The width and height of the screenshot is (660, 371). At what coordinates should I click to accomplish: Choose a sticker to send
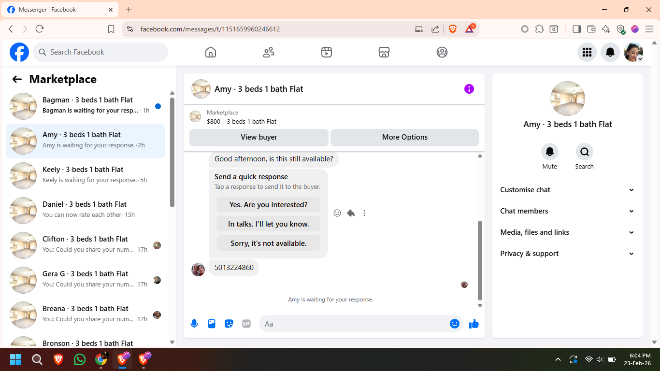[229, 324]
